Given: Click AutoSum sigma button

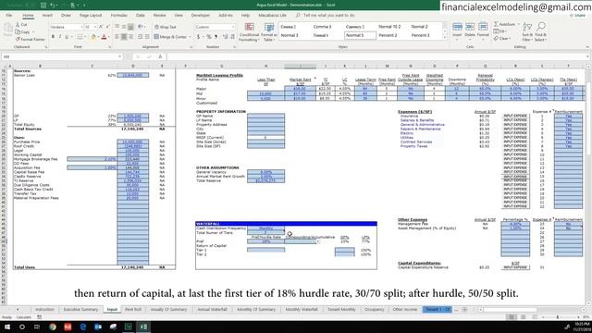Looking at the screenshot, I should tap(504, 24).
